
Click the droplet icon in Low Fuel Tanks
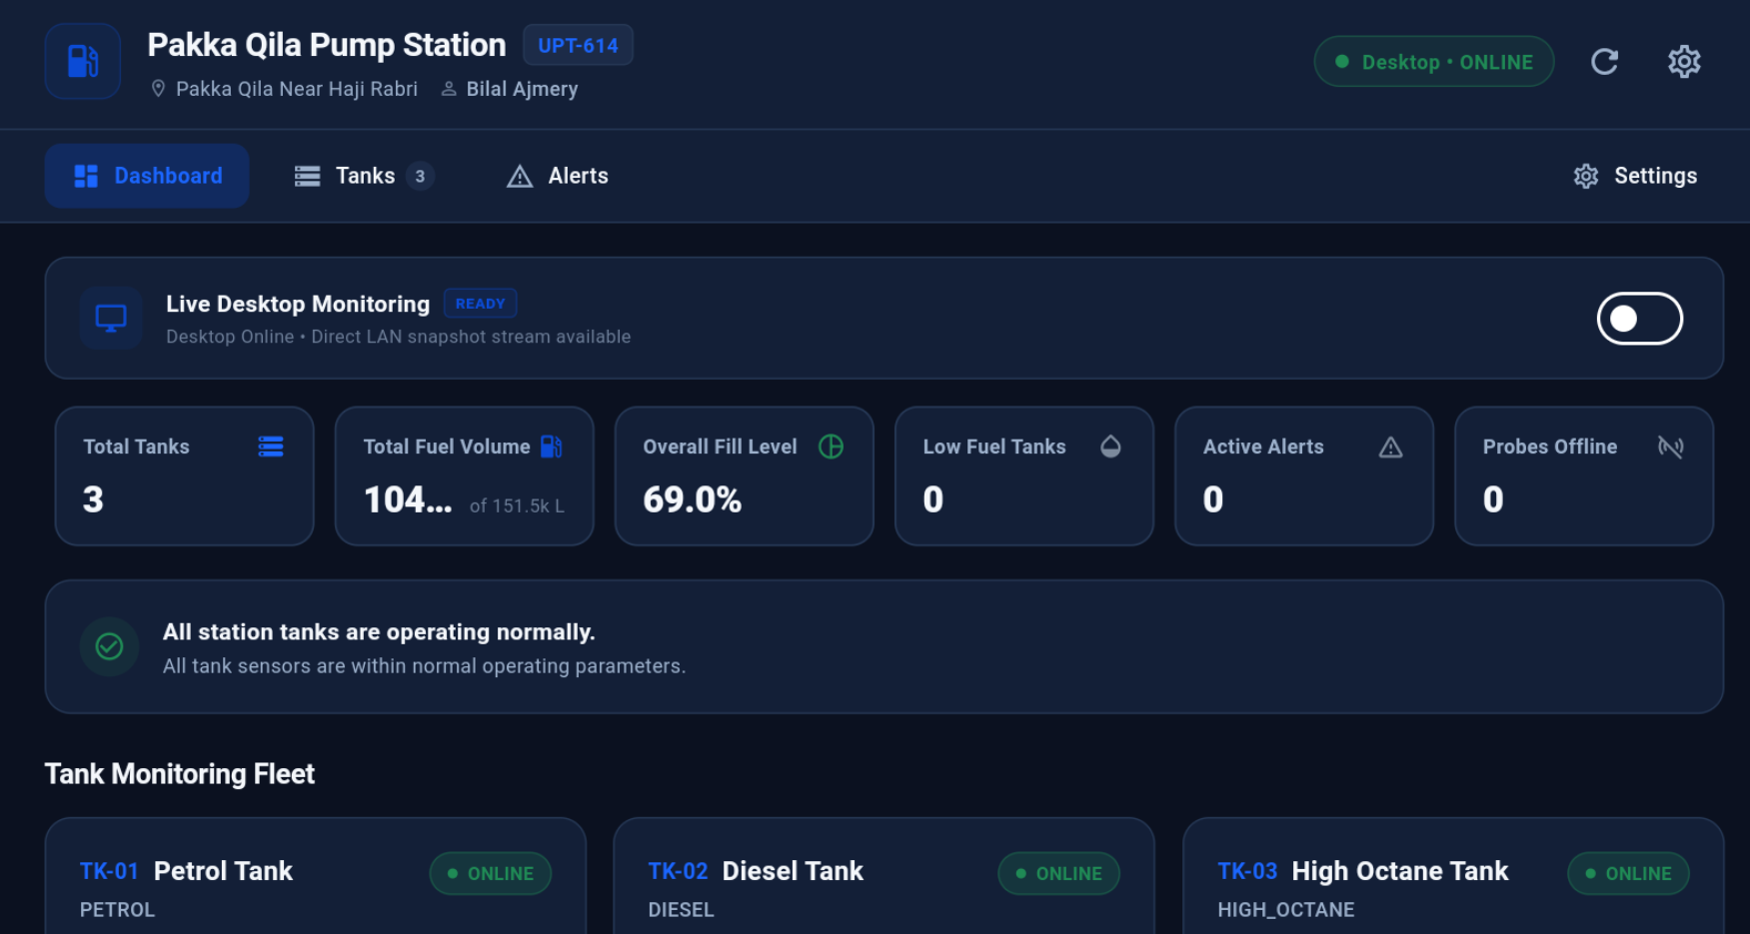coord(1110,447)
